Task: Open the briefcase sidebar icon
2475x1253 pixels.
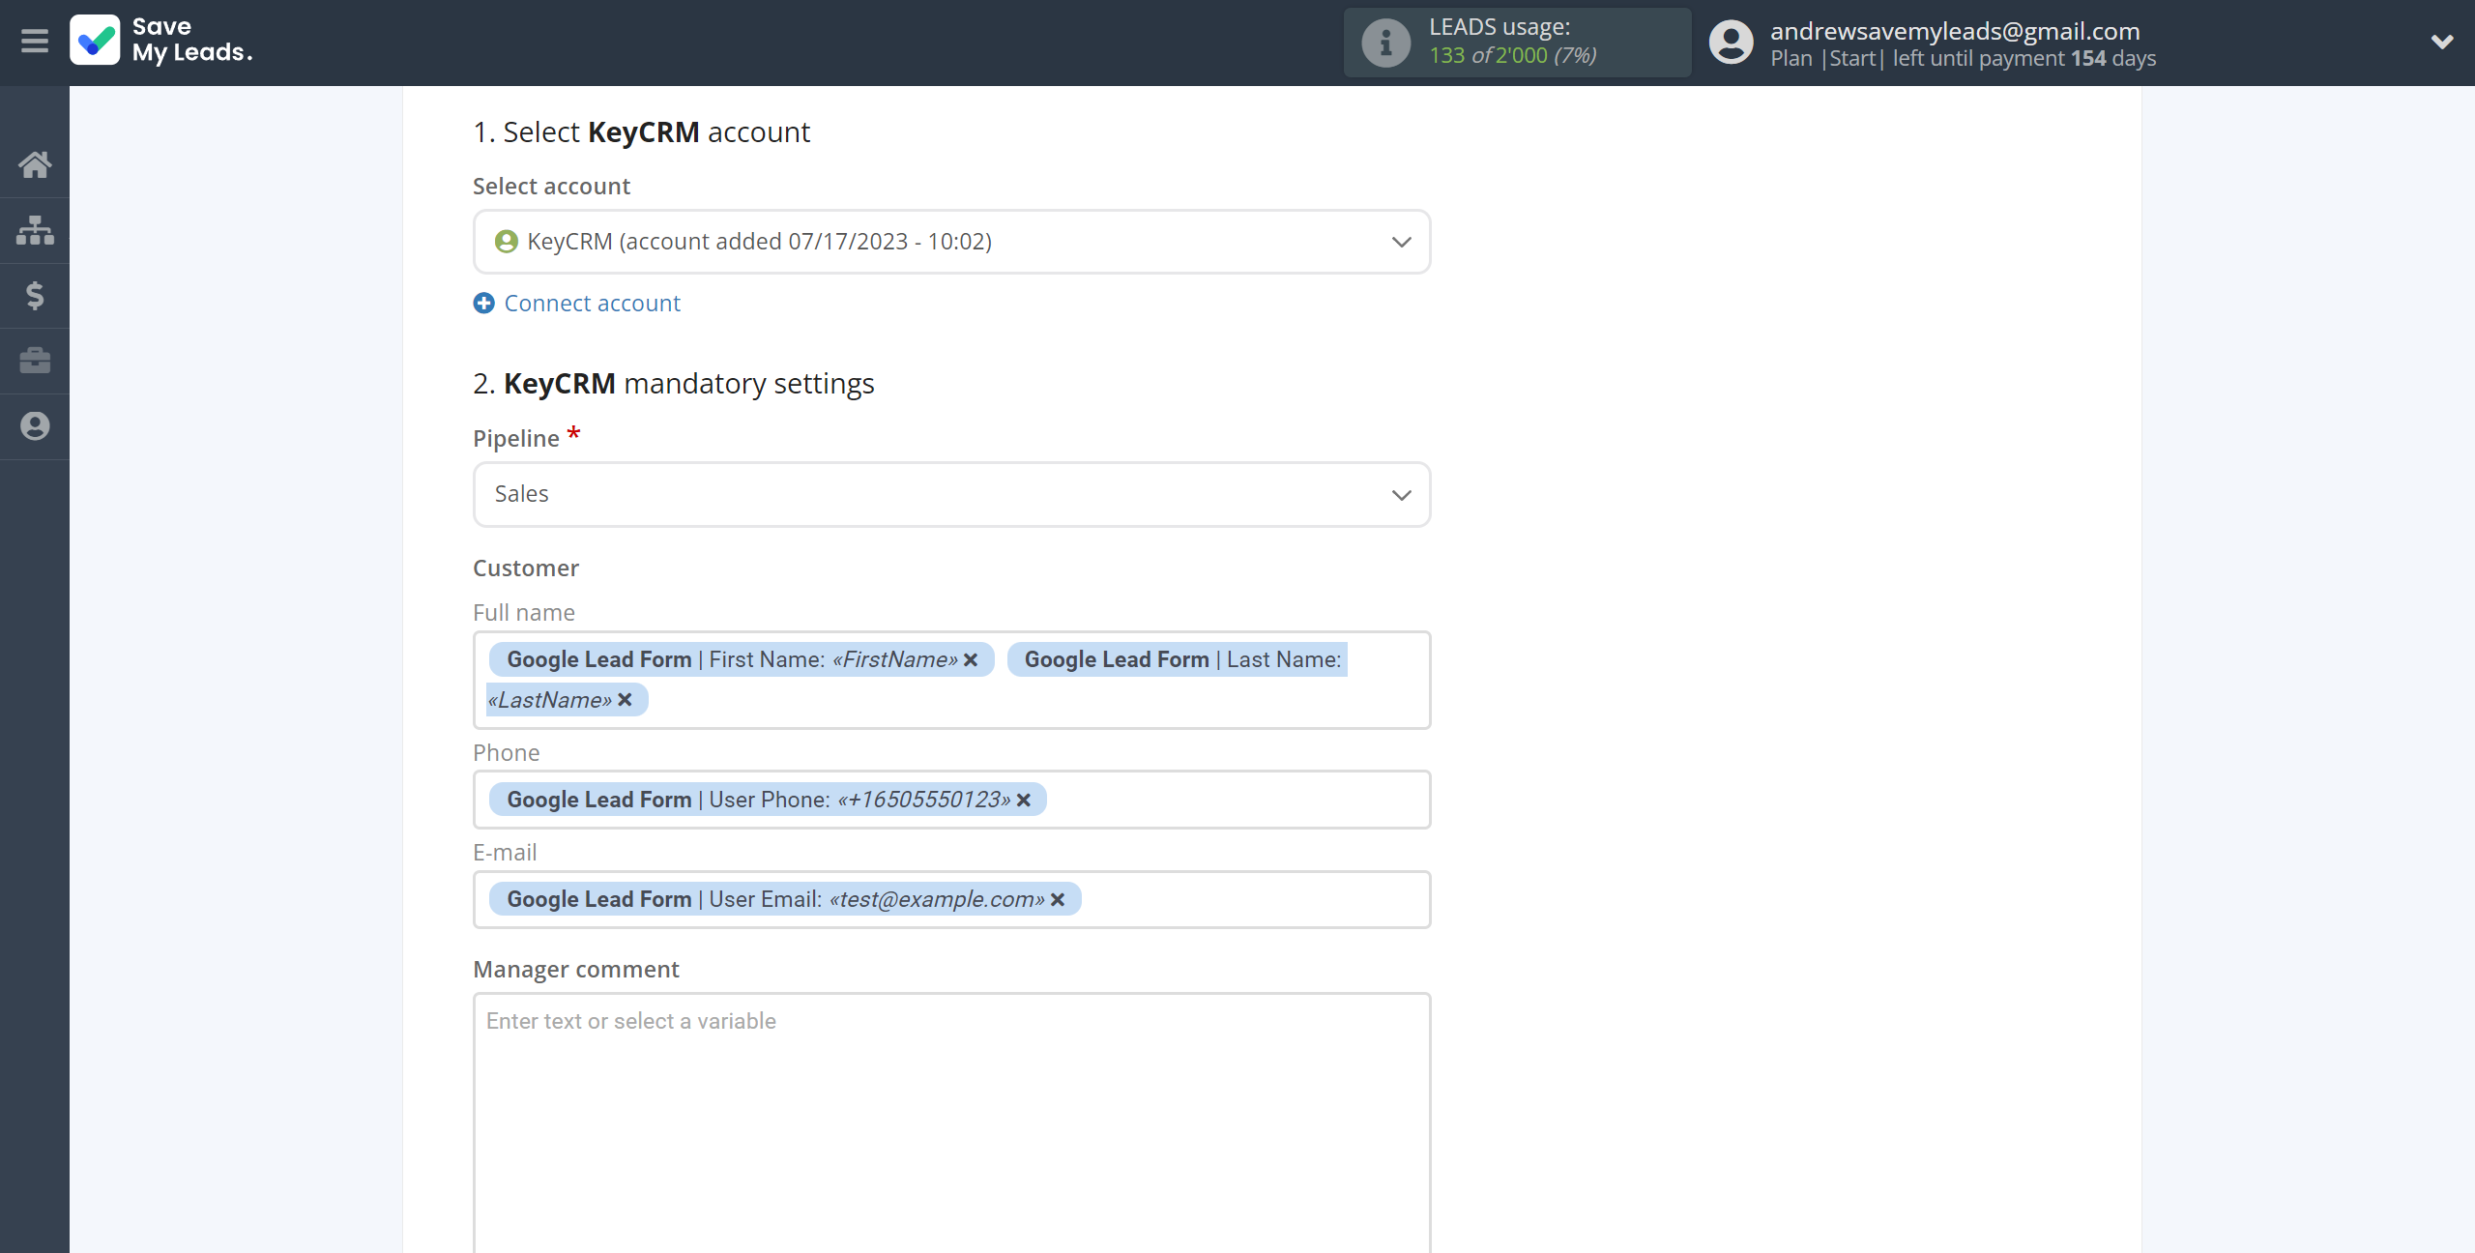Action: [35, 361]
